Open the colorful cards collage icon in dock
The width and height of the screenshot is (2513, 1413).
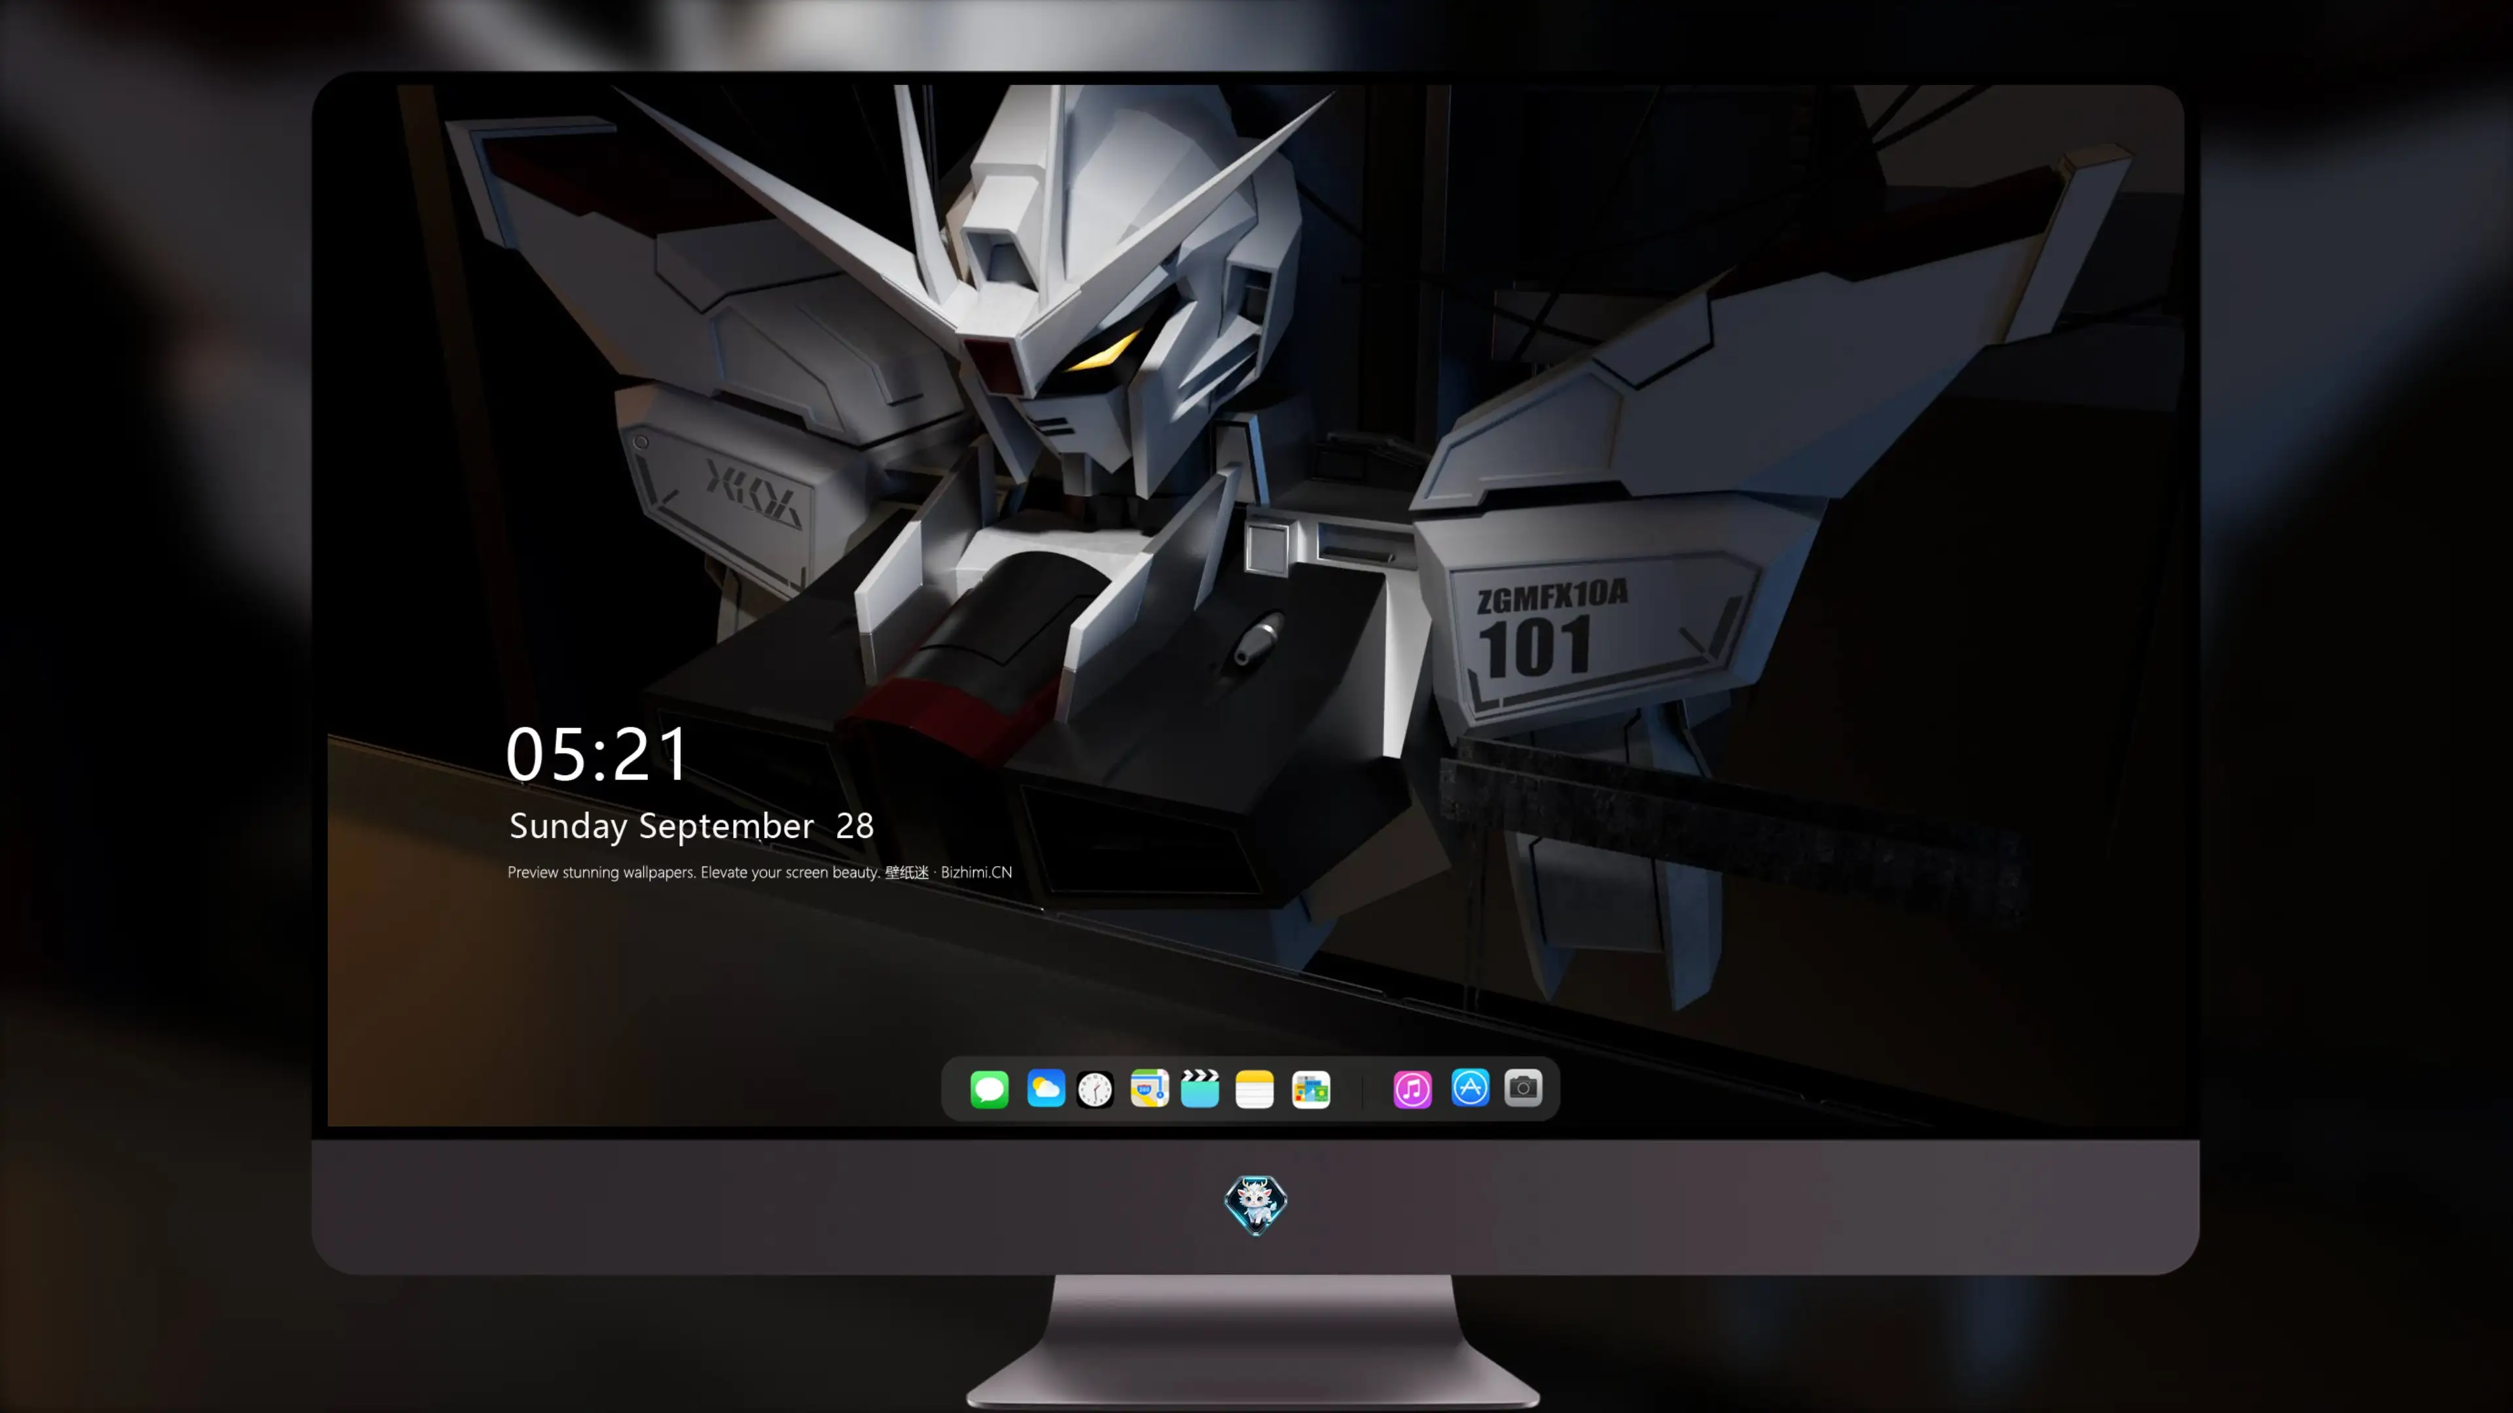click(1311, 1089)
